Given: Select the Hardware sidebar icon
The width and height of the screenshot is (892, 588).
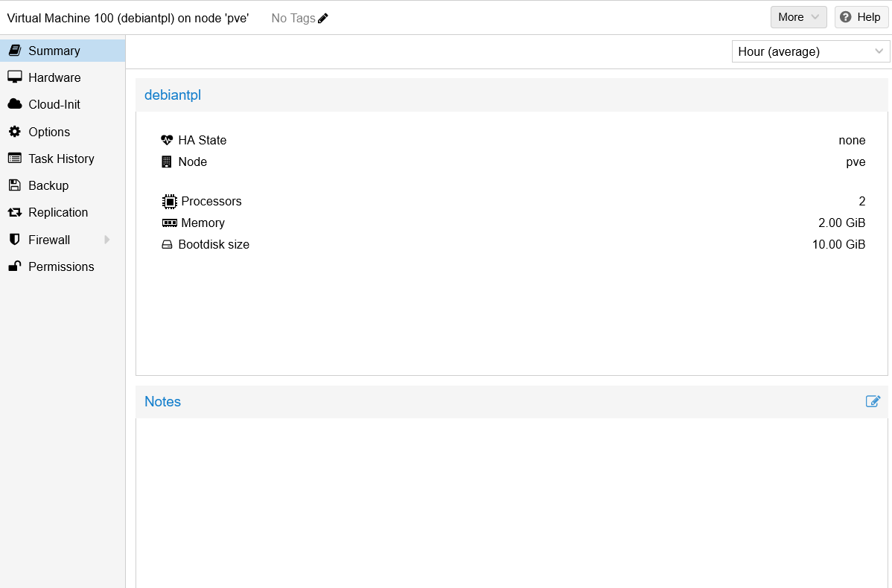Looking at the screenshot, I should click(x=16, y=77).
